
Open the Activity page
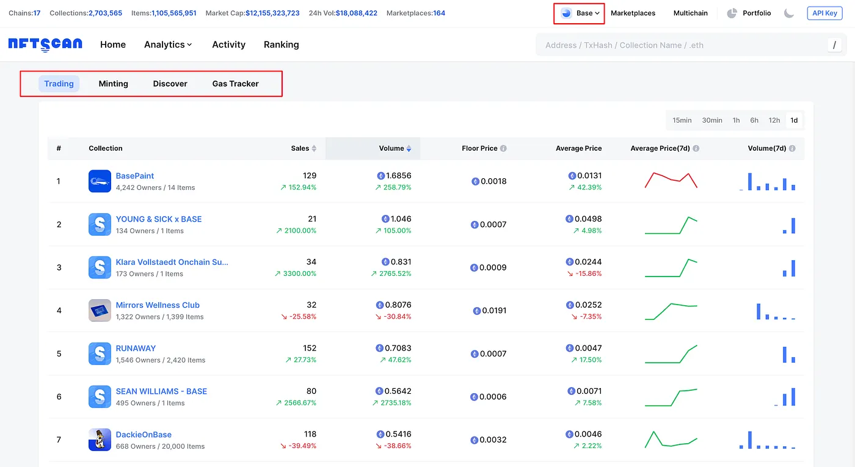[x=229, y=45]
